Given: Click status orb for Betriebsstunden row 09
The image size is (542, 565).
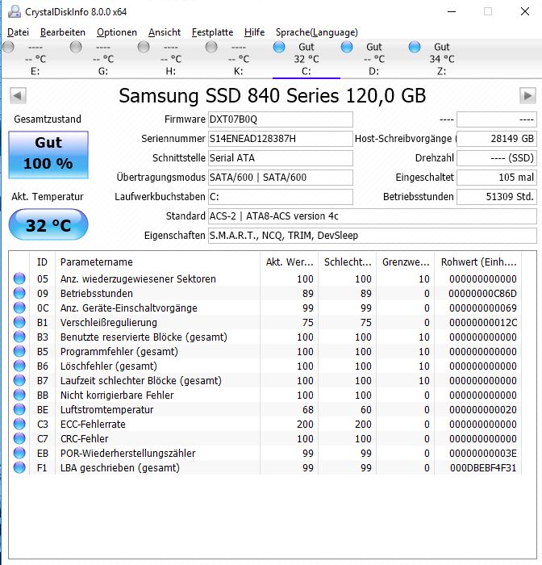Looking at the screenshot, I should (19, 293).
